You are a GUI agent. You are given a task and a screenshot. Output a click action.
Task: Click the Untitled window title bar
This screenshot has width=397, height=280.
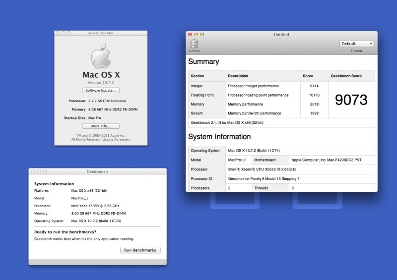click(281, 34)
